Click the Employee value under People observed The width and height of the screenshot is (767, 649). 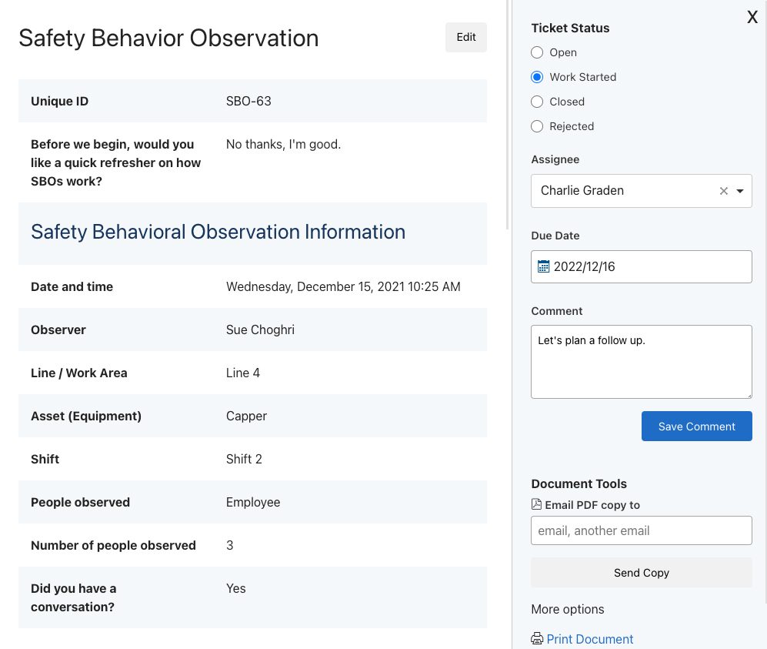[253, 502]
